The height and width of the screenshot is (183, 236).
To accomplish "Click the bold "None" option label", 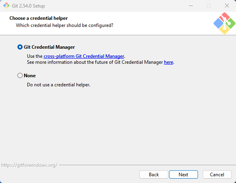I will [30, 76].
